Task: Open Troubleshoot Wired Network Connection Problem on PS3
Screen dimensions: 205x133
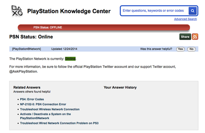Action: coord(59,123)
